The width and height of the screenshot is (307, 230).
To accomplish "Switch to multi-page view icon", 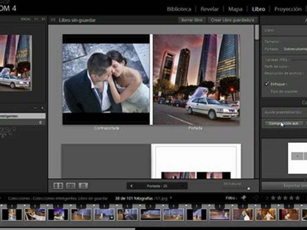I will tap(58, 186).
